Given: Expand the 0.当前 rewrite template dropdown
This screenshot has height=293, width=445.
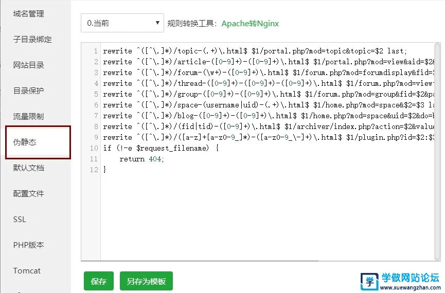Looking at the screenshot, I should tap(122, 23).
